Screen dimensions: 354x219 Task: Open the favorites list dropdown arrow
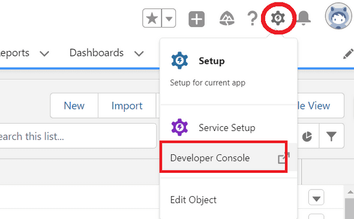169,18
